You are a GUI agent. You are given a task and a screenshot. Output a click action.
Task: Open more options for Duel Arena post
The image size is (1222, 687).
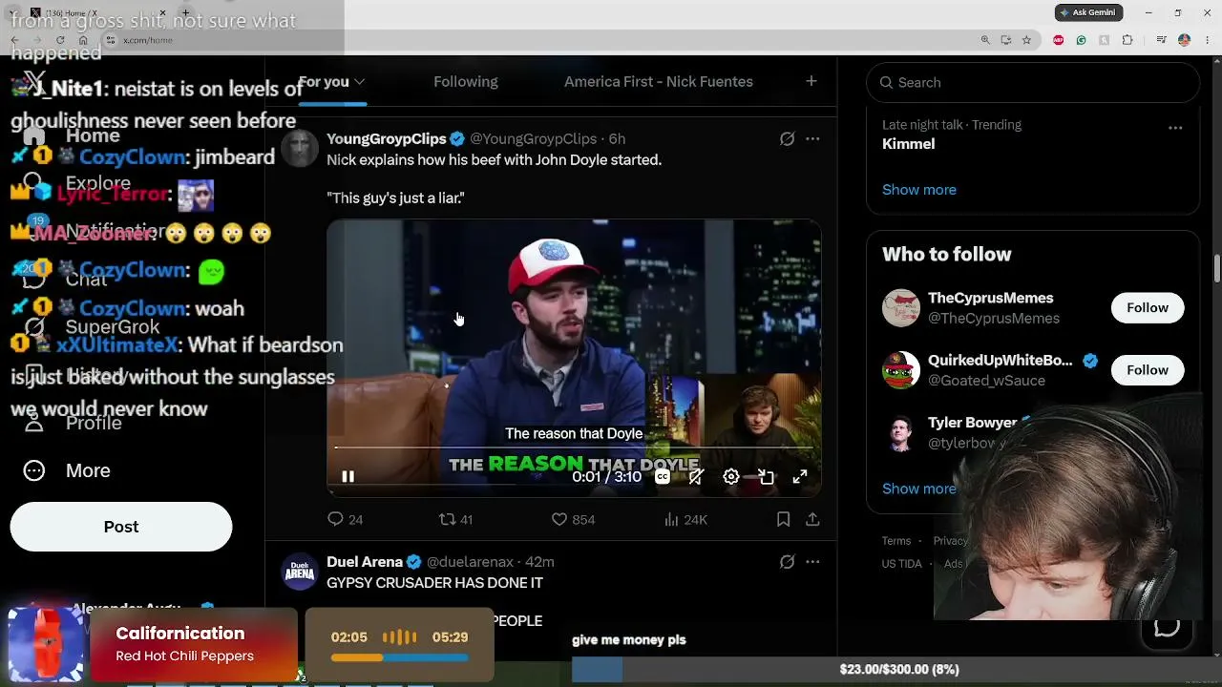(x=812, y=562)
